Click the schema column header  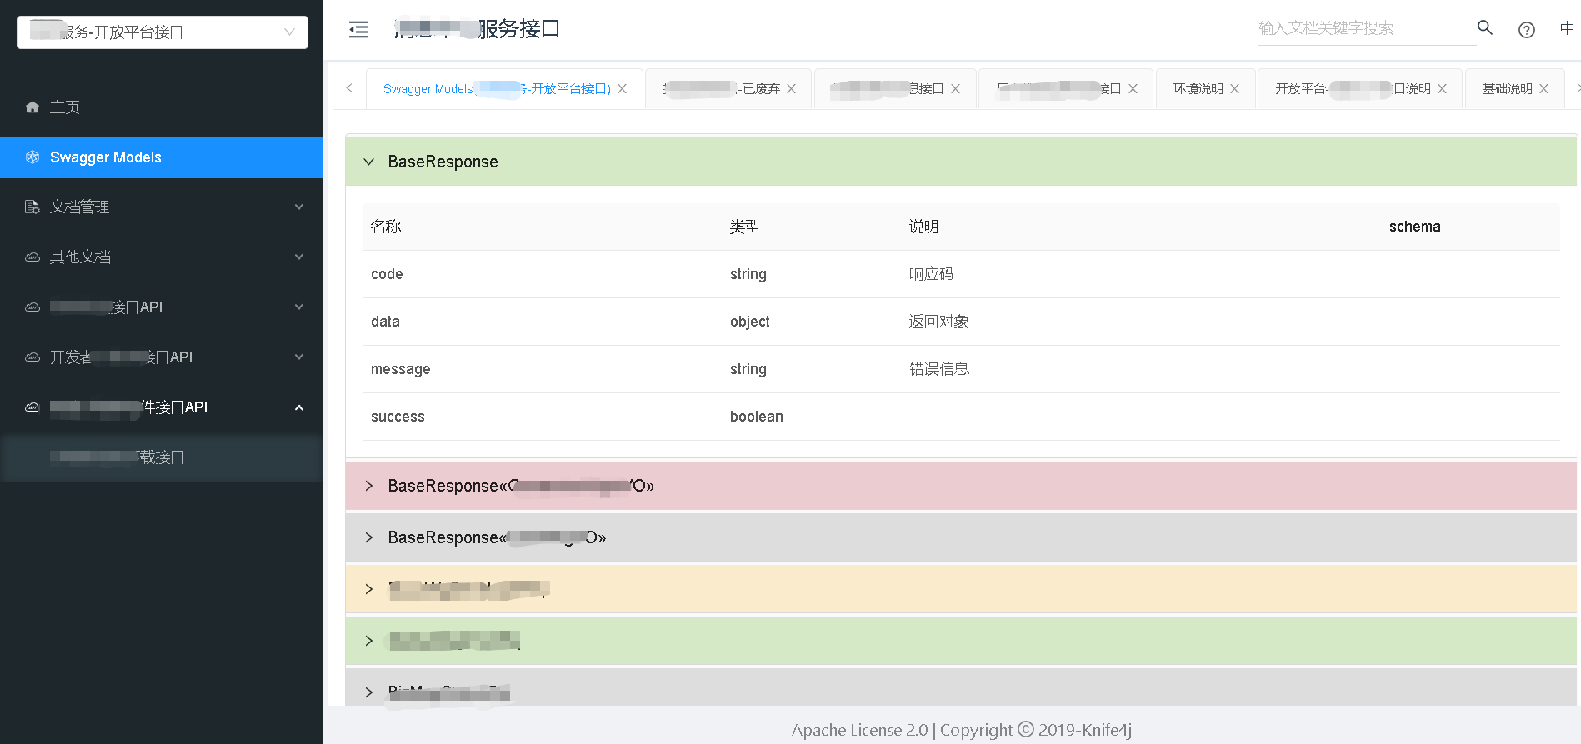point(1414,227)
